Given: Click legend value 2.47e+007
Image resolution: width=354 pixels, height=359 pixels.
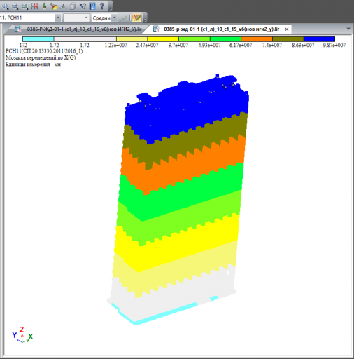Looking at the screenshot, I should 147,45.
